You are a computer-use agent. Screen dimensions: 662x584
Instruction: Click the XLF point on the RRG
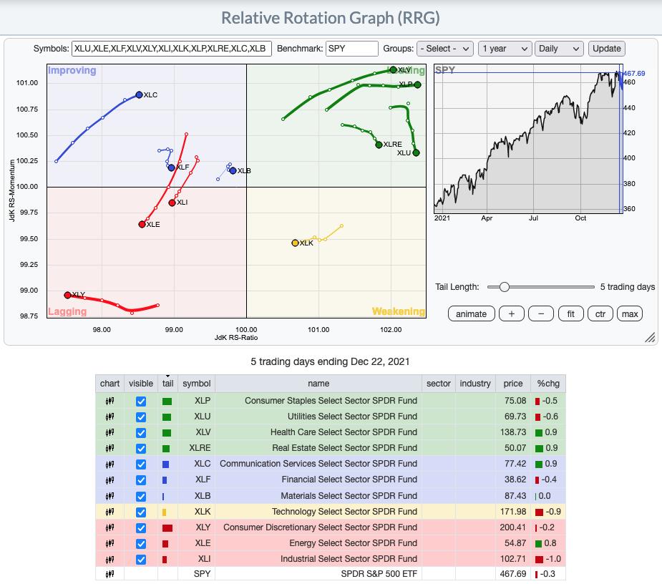171,167
